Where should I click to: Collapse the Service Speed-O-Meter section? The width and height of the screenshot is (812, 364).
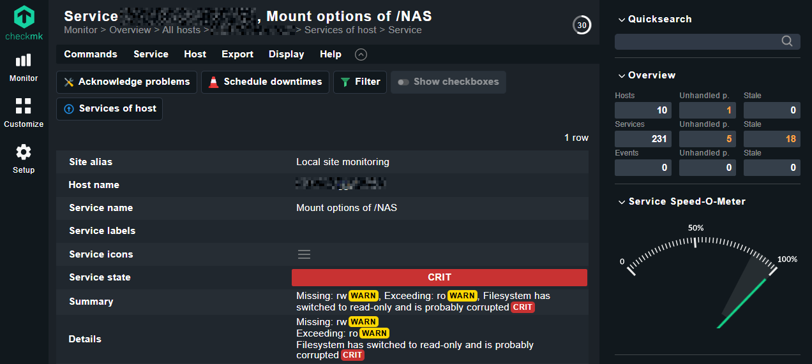point(622,202)
